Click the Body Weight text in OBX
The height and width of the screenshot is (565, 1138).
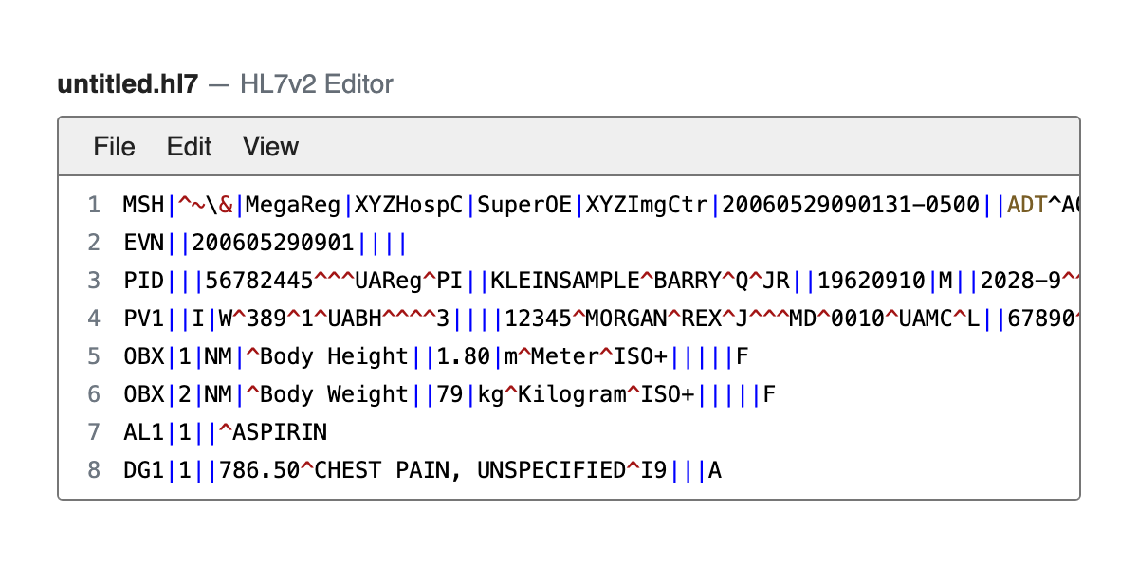pos(334,394)
